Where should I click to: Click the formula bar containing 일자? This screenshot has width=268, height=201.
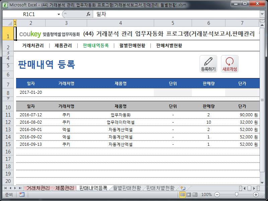click(176, 14)
